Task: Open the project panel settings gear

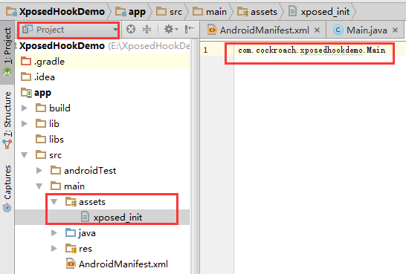Action: click(170, 29)
